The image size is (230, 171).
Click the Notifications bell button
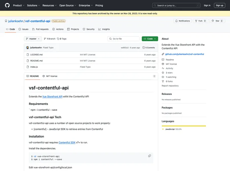pyautogui.click(x=183, y=21)
